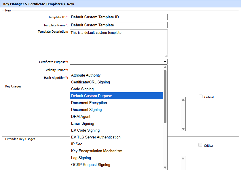Viewport: 241px width, 170px height.
Task: Choose Key Encapsulation Mechanism option
Action: click(x=97, y=151)
